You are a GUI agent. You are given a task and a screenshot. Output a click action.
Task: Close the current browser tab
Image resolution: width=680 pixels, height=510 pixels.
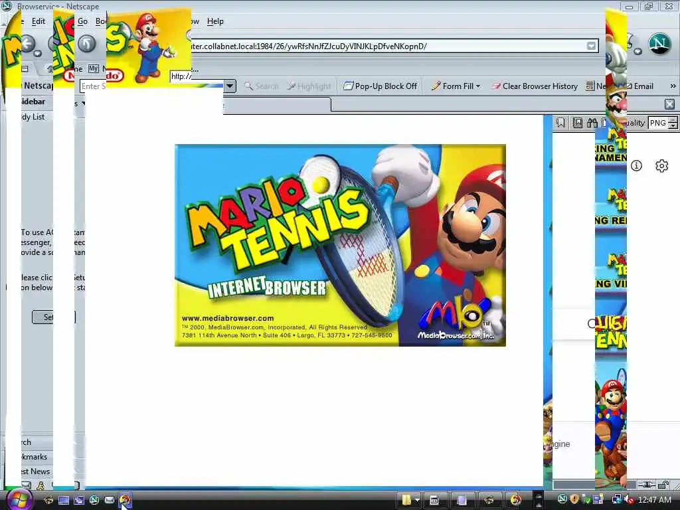click(x=669, y=104)
